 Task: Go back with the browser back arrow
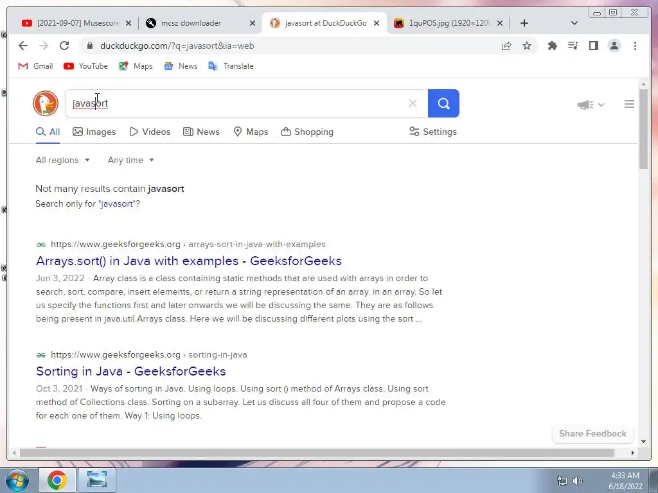coord(23,46)
